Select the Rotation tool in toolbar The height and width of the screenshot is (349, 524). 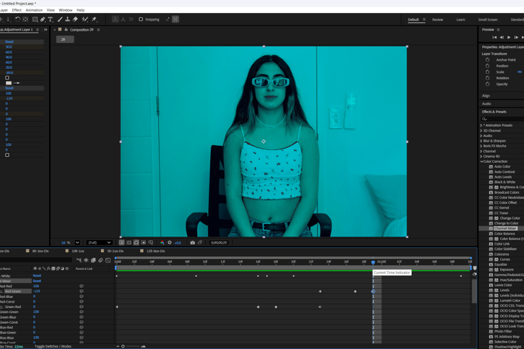pyautogui.click(x=18, y=19)
